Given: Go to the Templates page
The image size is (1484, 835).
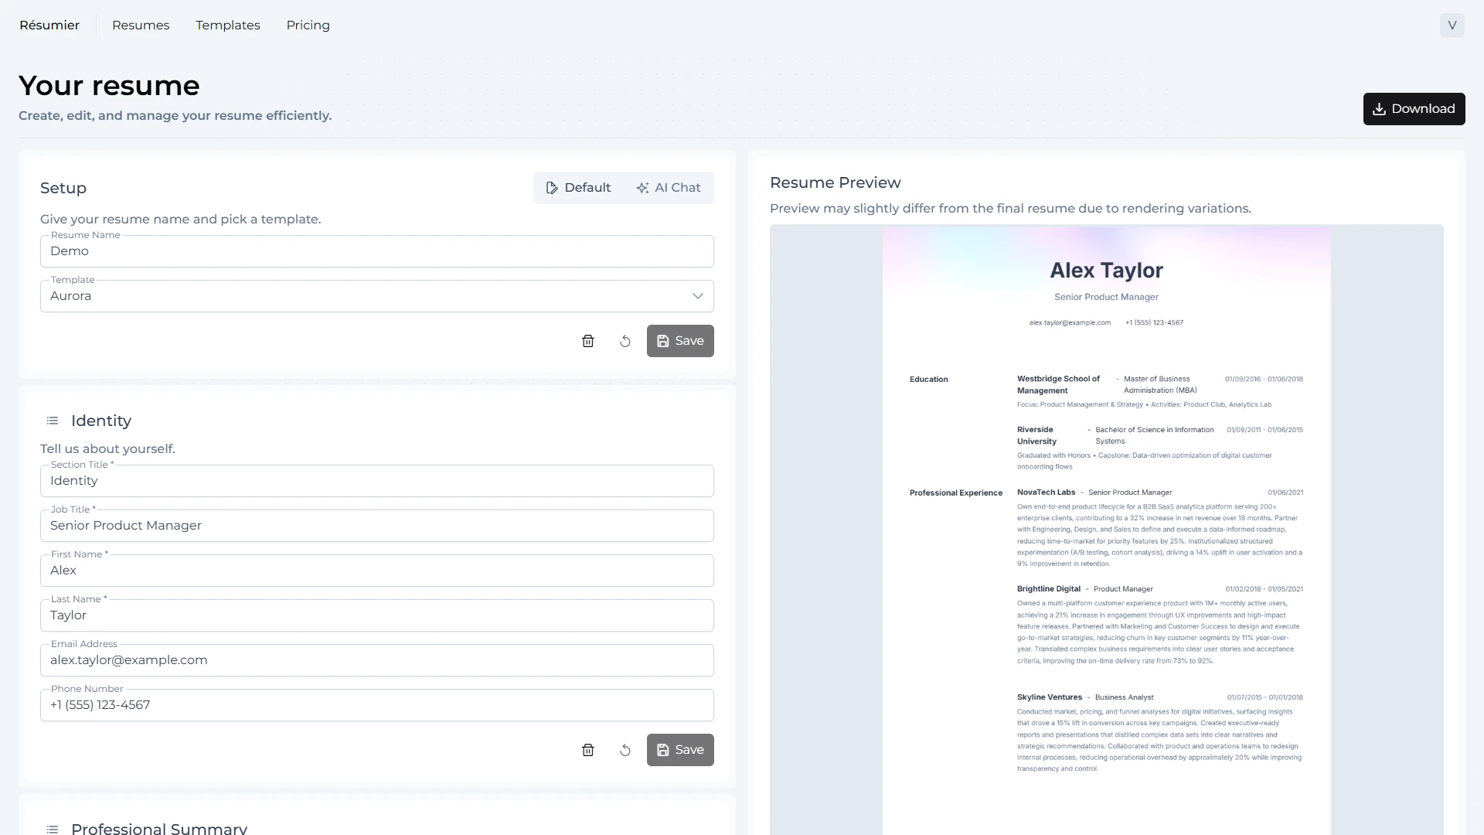Looking at the screenshot, I should pyautogui.click(x=228, y=26).
